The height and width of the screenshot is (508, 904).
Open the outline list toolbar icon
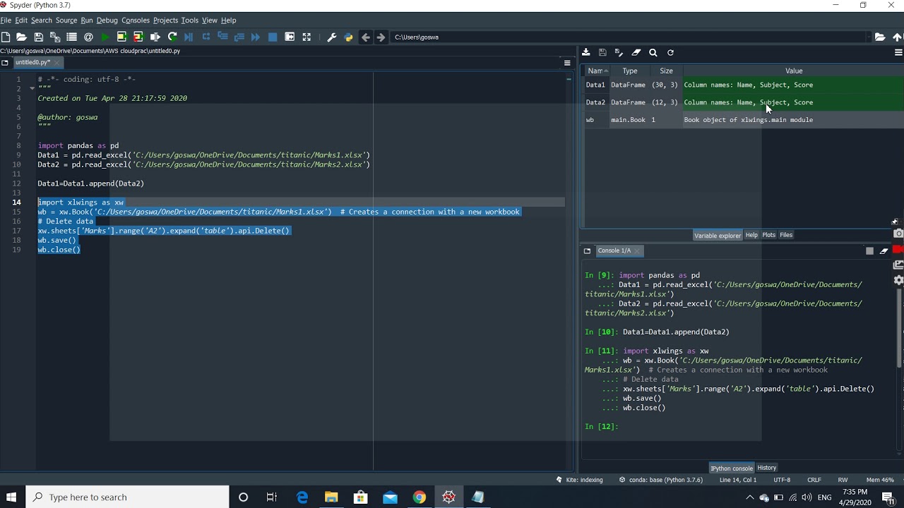(x=71, y=37)
